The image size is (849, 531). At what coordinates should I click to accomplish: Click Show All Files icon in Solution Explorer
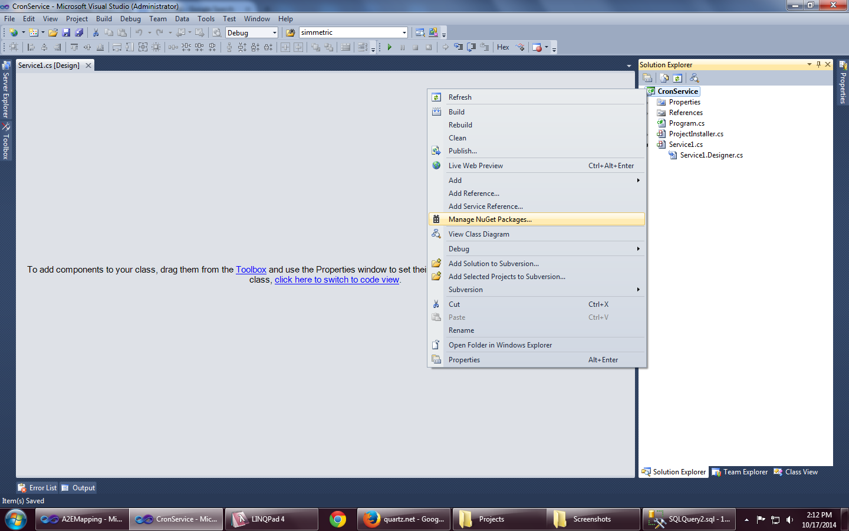pos(664,78)
